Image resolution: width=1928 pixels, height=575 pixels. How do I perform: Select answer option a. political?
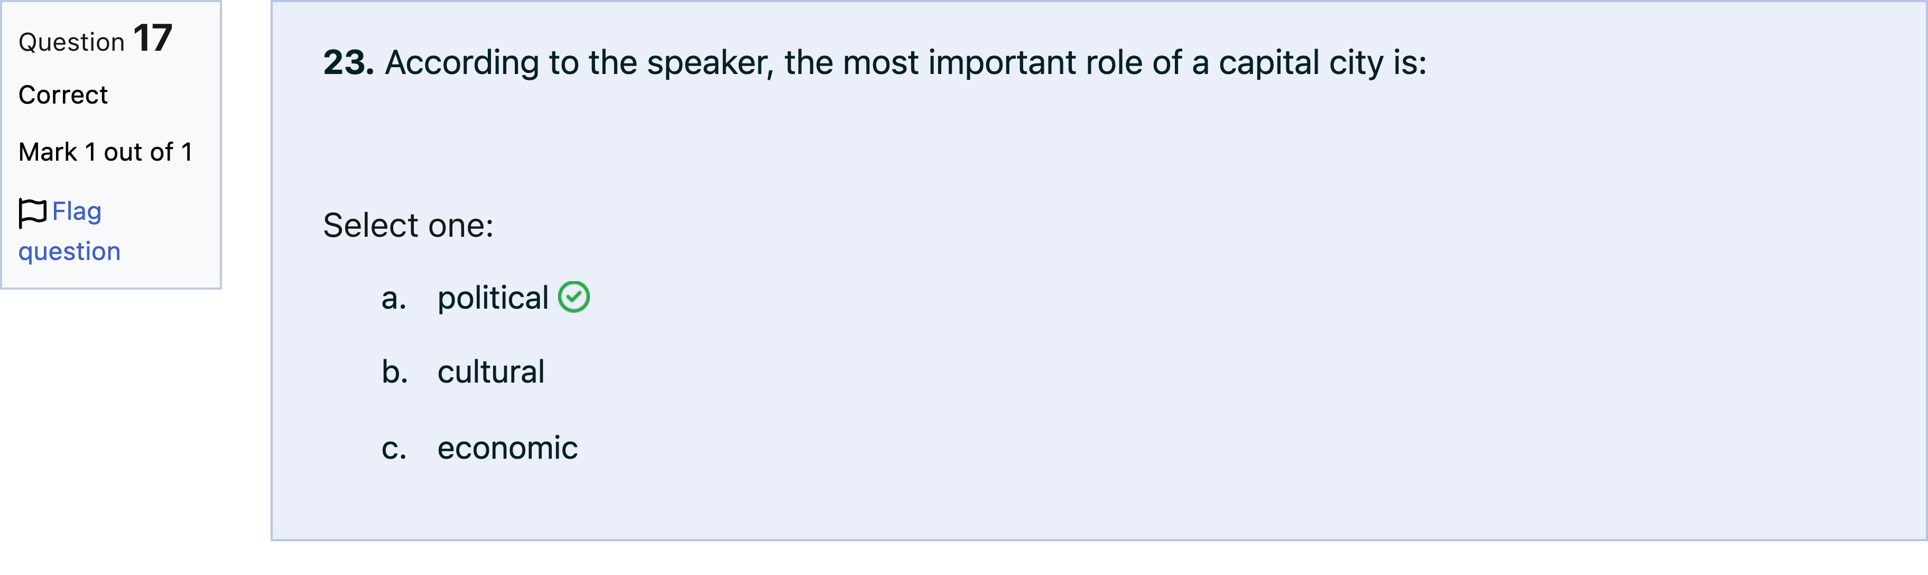pos(485,297)
